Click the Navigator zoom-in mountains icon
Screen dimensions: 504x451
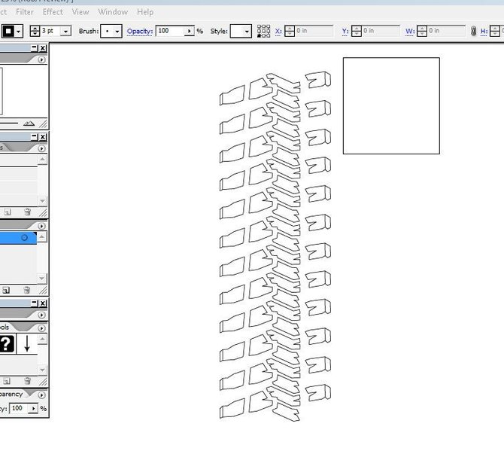coord(29,123)
